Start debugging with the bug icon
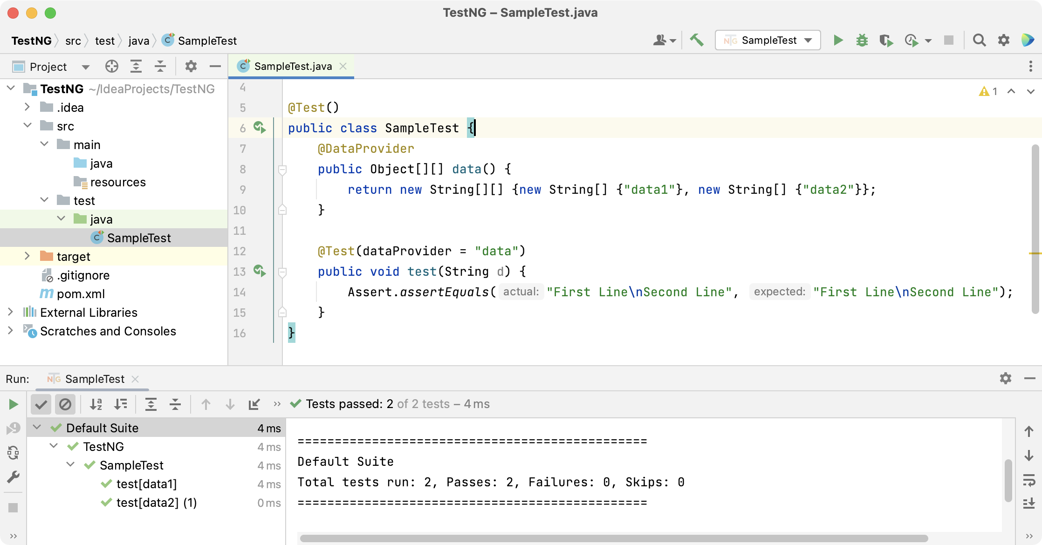This screenshot has width=1042, height=545. 862,41
